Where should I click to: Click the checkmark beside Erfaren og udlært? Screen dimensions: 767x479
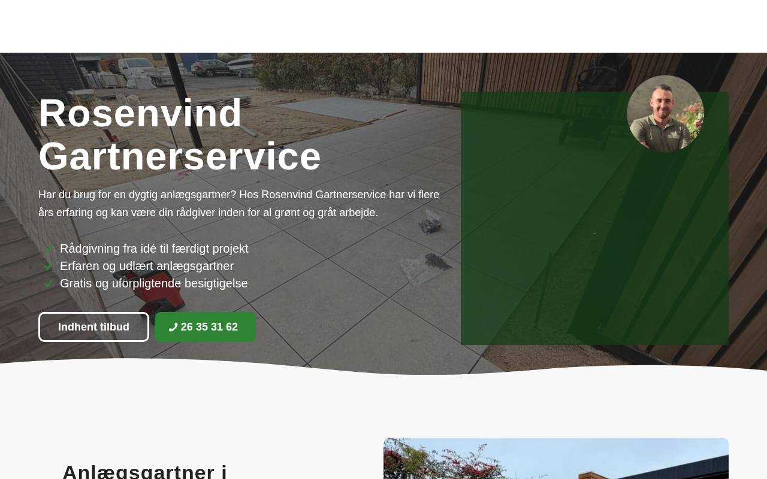[x=49, y=266]
